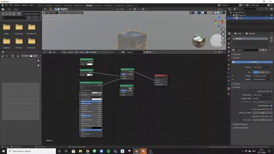Open Texture properties tab icon
274x154 pixels.
tap(229, 94)
